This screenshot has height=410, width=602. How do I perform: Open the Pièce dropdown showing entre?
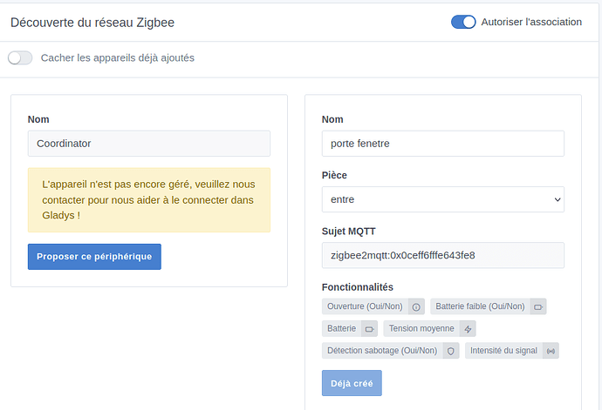click(442, 199)
